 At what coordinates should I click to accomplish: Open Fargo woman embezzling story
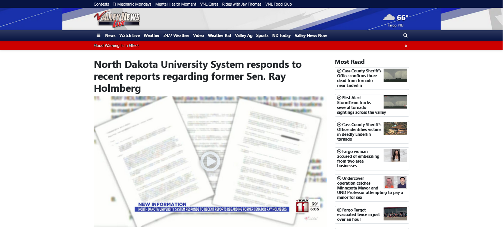coord(358,159)
